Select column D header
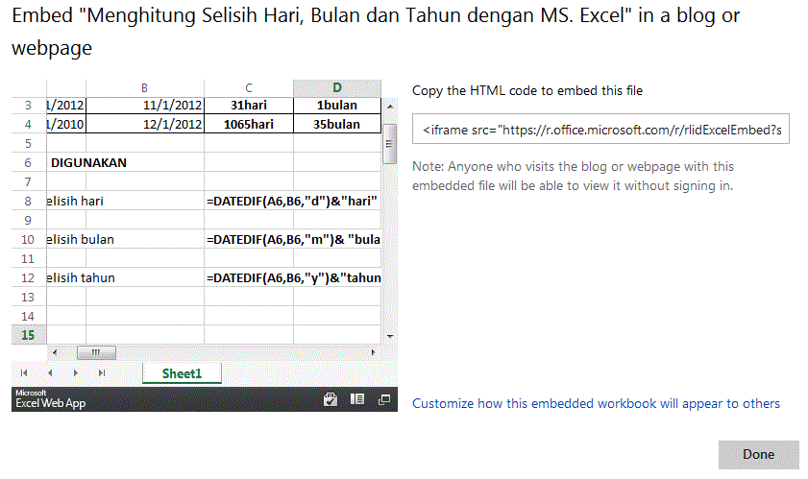Viewport: 808px width, 479px height. (x=337, y=88)
